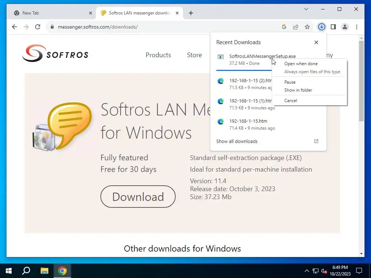The width and height of the screenshot is (371, 278).
Task: Open the clock showing 6:49 PM
Action: pos(340,271)
